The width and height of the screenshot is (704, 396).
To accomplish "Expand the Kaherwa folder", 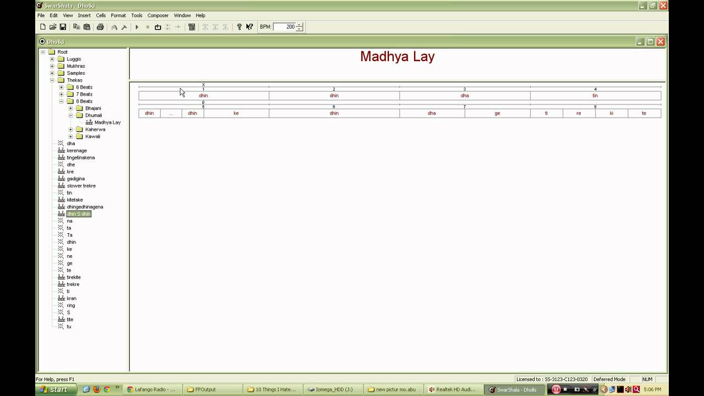I will click(x=71, y=130).
